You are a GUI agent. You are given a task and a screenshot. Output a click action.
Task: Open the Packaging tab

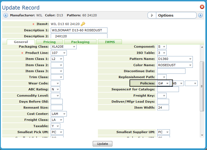[80, 42]
